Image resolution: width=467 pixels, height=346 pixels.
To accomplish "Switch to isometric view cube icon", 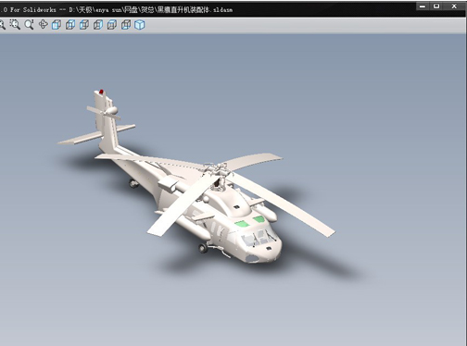I will click(140, 25).
